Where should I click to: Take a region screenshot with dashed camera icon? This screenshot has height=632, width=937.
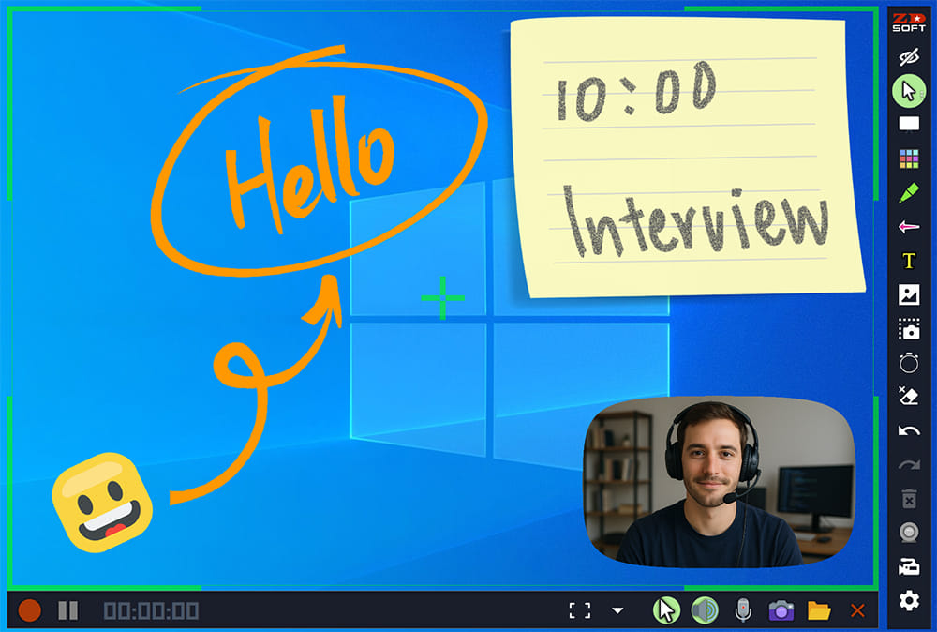click(908, 329)
